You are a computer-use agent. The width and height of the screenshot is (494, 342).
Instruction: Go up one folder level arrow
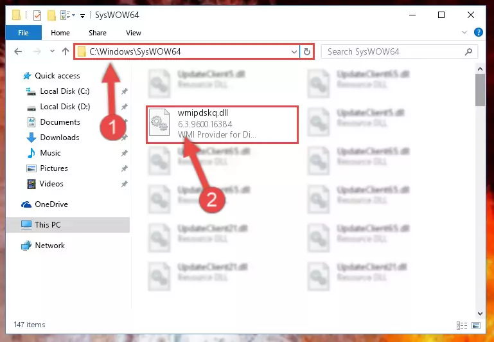[x=66, y=51]
